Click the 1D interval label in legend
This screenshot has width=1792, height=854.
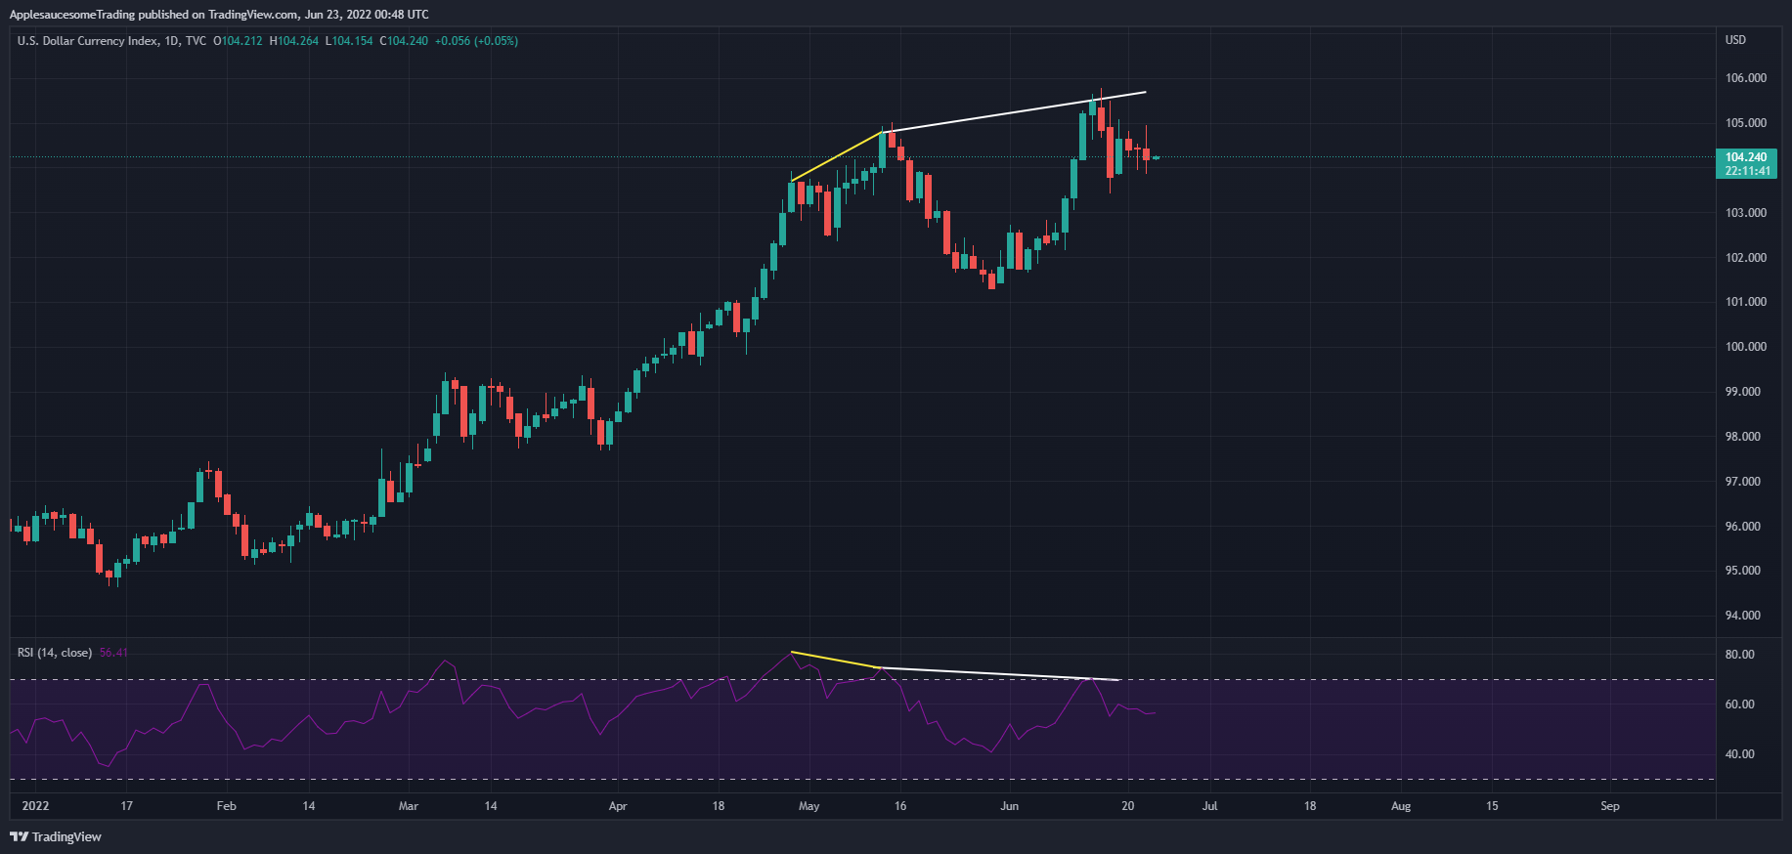171,41
